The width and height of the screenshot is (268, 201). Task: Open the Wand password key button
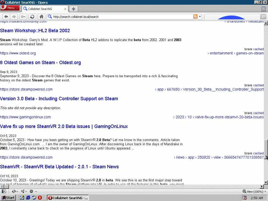(23, 16)
